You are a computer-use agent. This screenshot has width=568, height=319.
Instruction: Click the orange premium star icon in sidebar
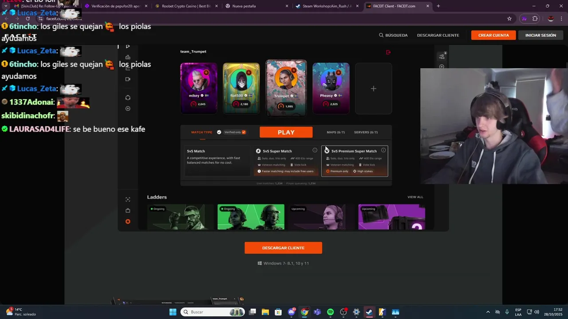pyautogui.click(x=128, y=222)
